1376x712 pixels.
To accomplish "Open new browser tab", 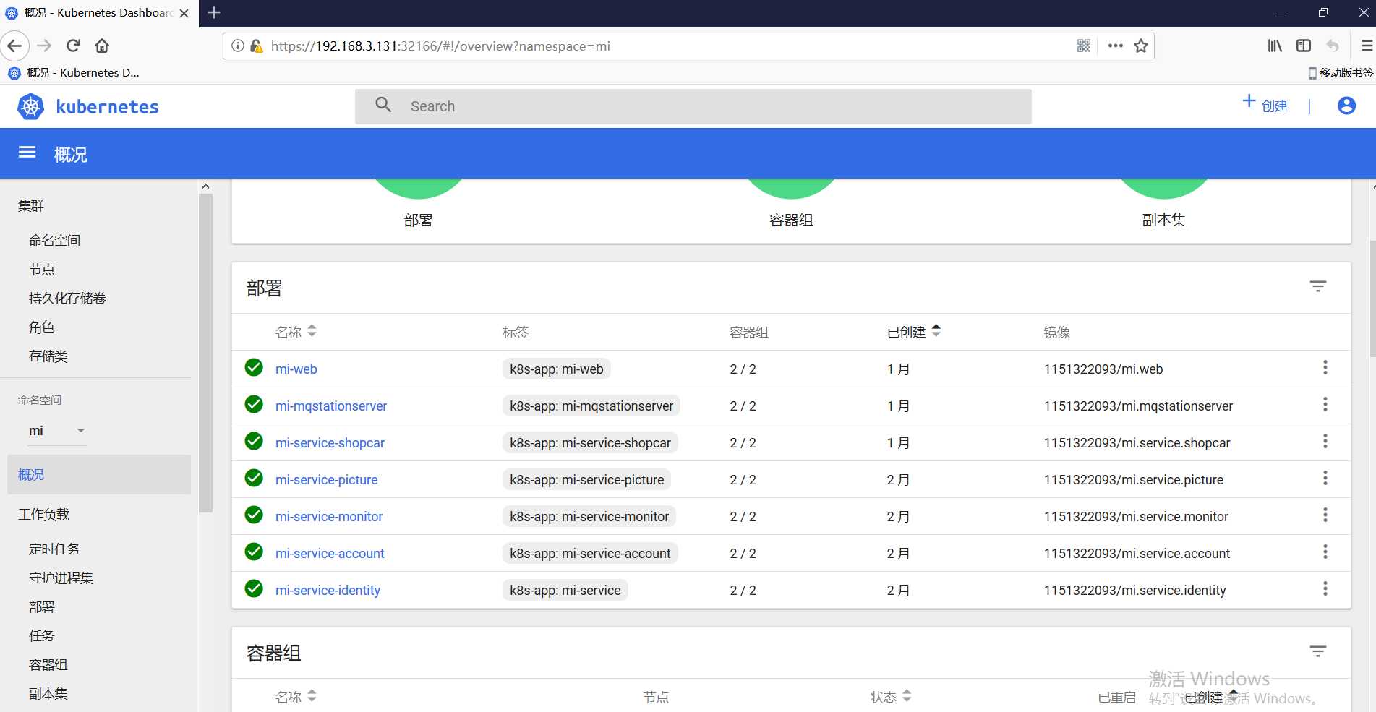I will coord(214,12).
